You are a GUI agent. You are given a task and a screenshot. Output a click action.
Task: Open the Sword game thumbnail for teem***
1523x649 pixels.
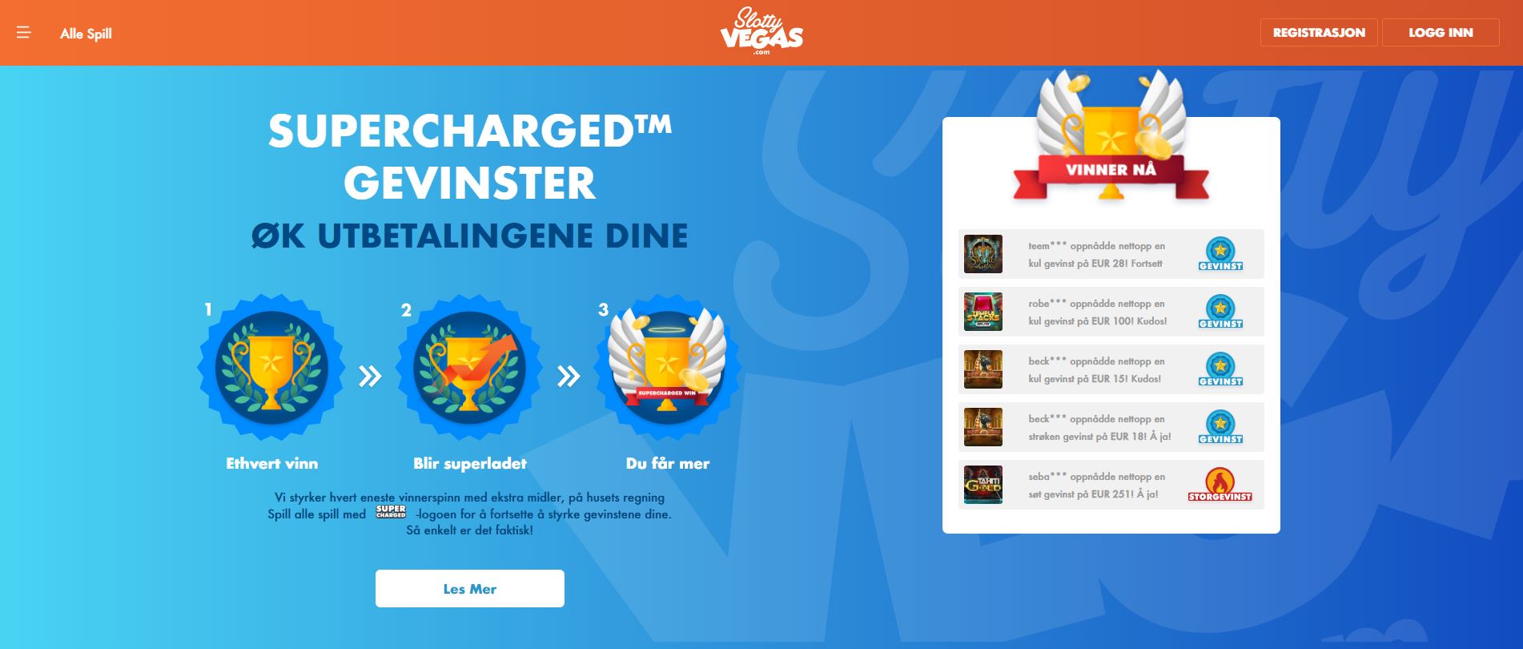coord(983,254)
